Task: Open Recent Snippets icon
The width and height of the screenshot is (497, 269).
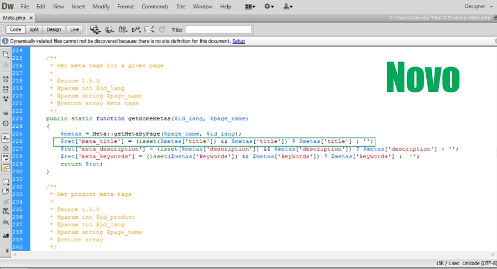Action: tap(6, 211)
